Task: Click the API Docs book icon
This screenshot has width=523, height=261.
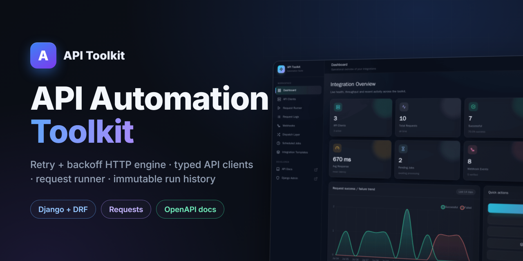Action: pos(278,169)
